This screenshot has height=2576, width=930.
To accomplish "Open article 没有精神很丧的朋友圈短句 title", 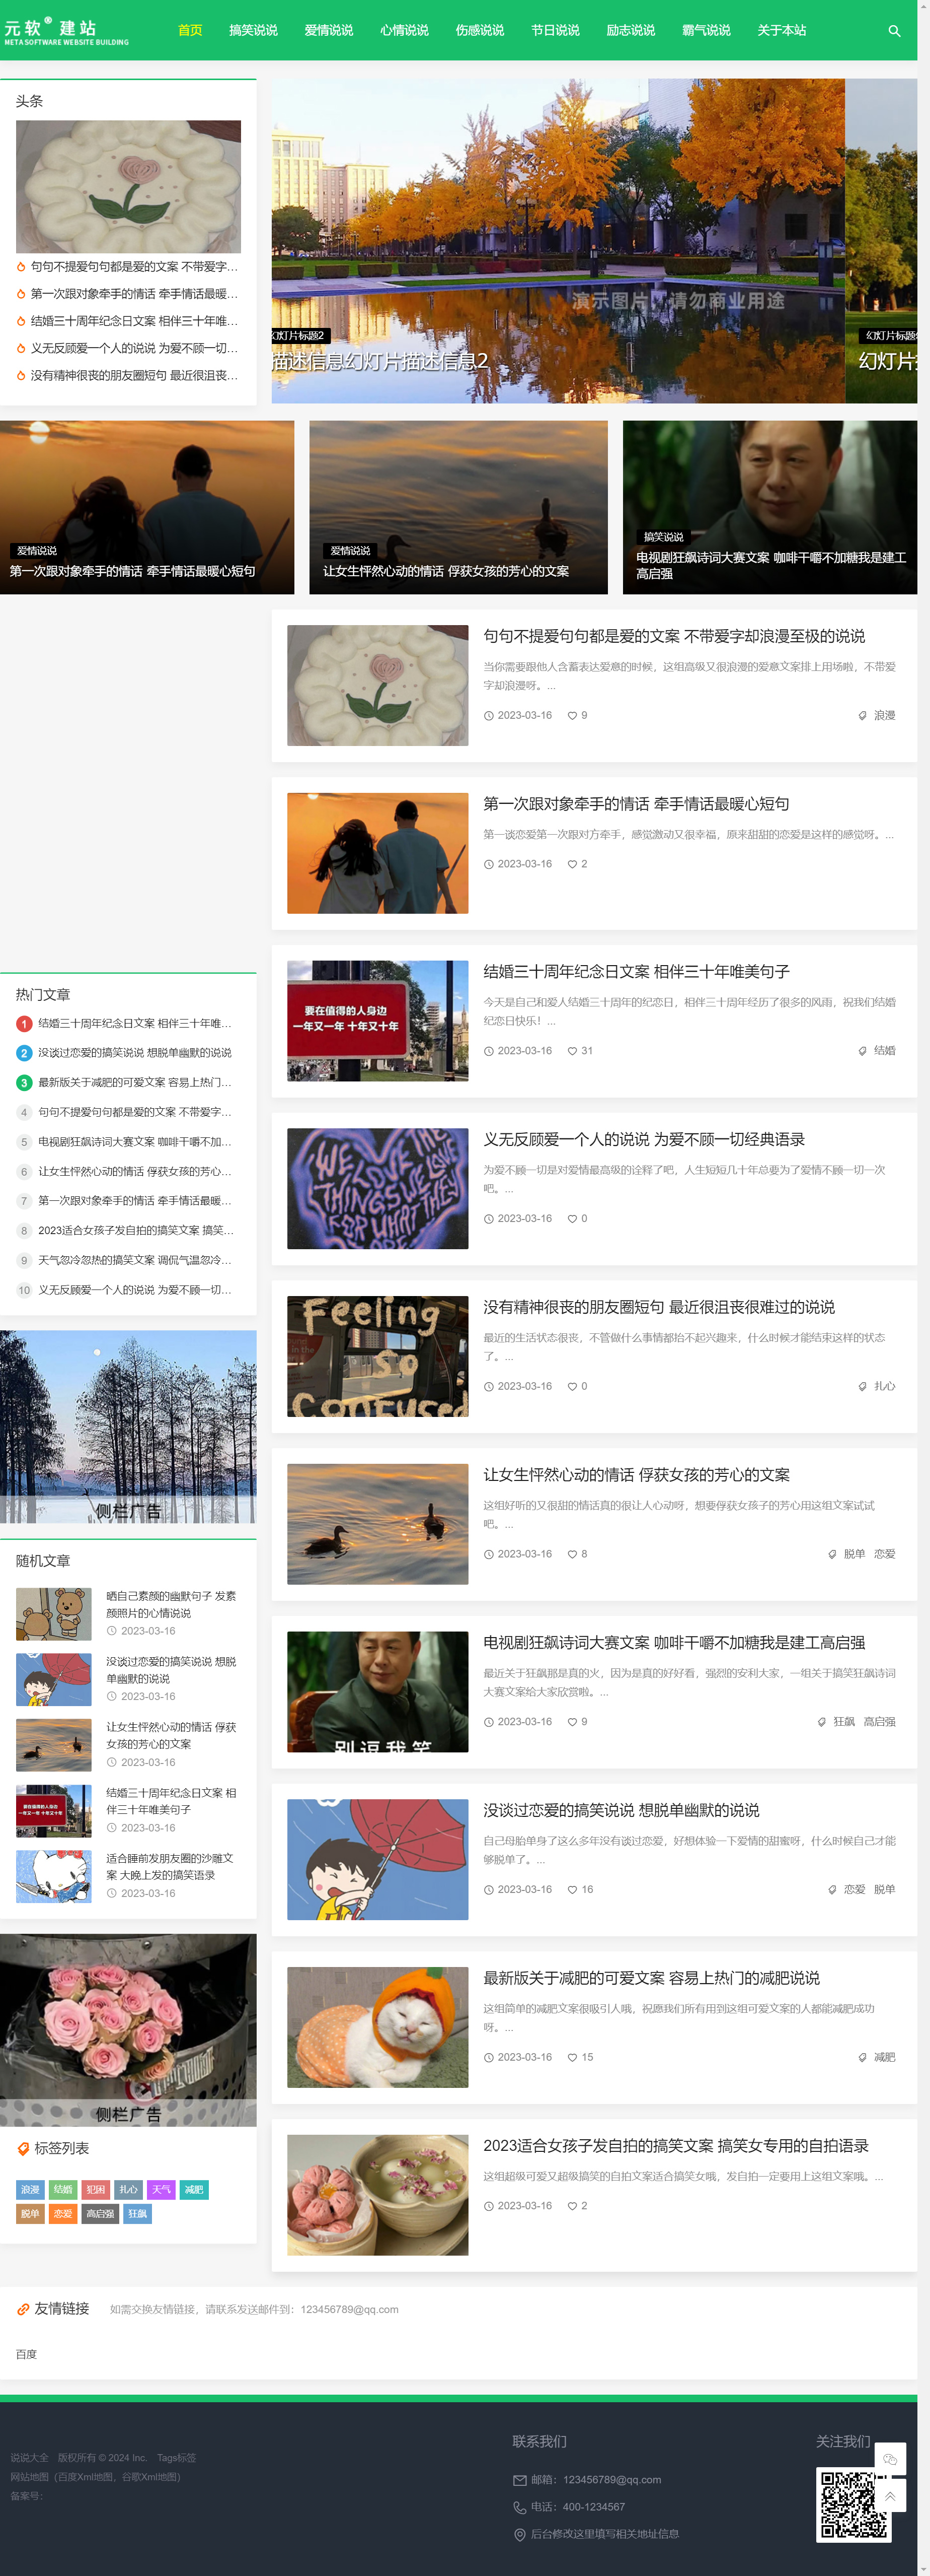I will 659,1307.
